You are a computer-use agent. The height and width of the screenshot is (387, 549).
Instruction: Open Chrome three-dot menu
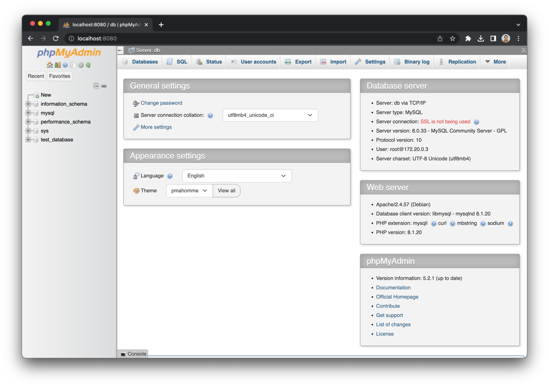pos(518,38)
